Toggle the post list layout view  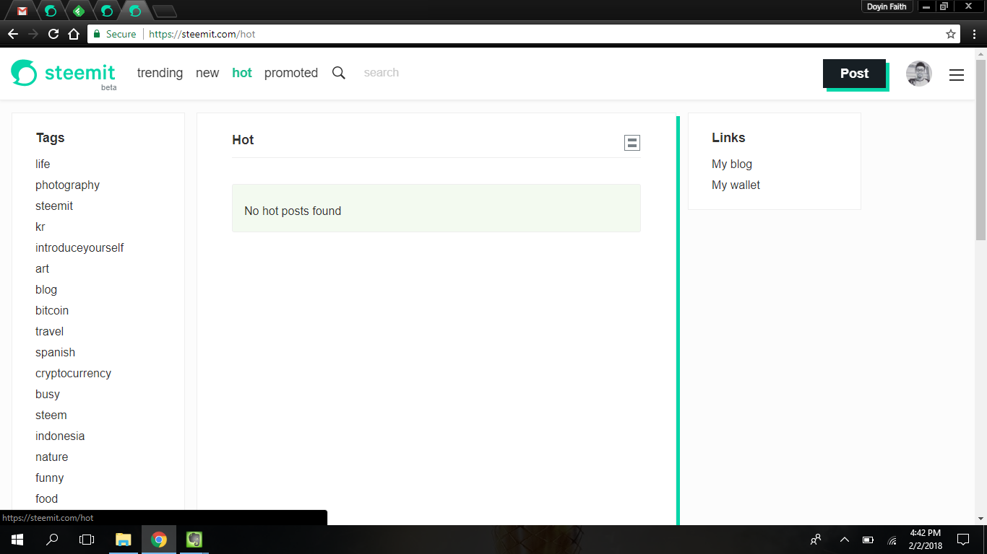point(632,142)
